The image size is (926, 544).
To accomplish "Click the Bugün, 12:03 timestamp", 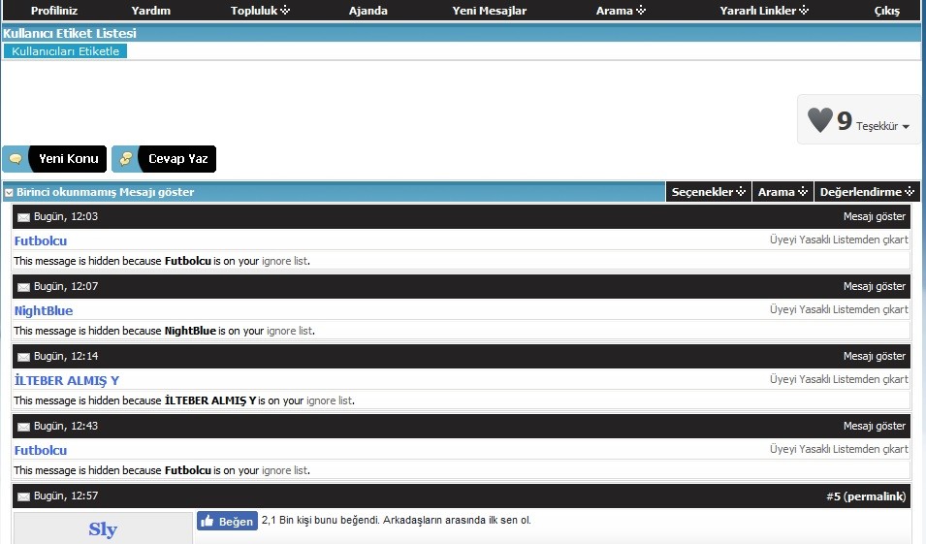I will 66,217.
